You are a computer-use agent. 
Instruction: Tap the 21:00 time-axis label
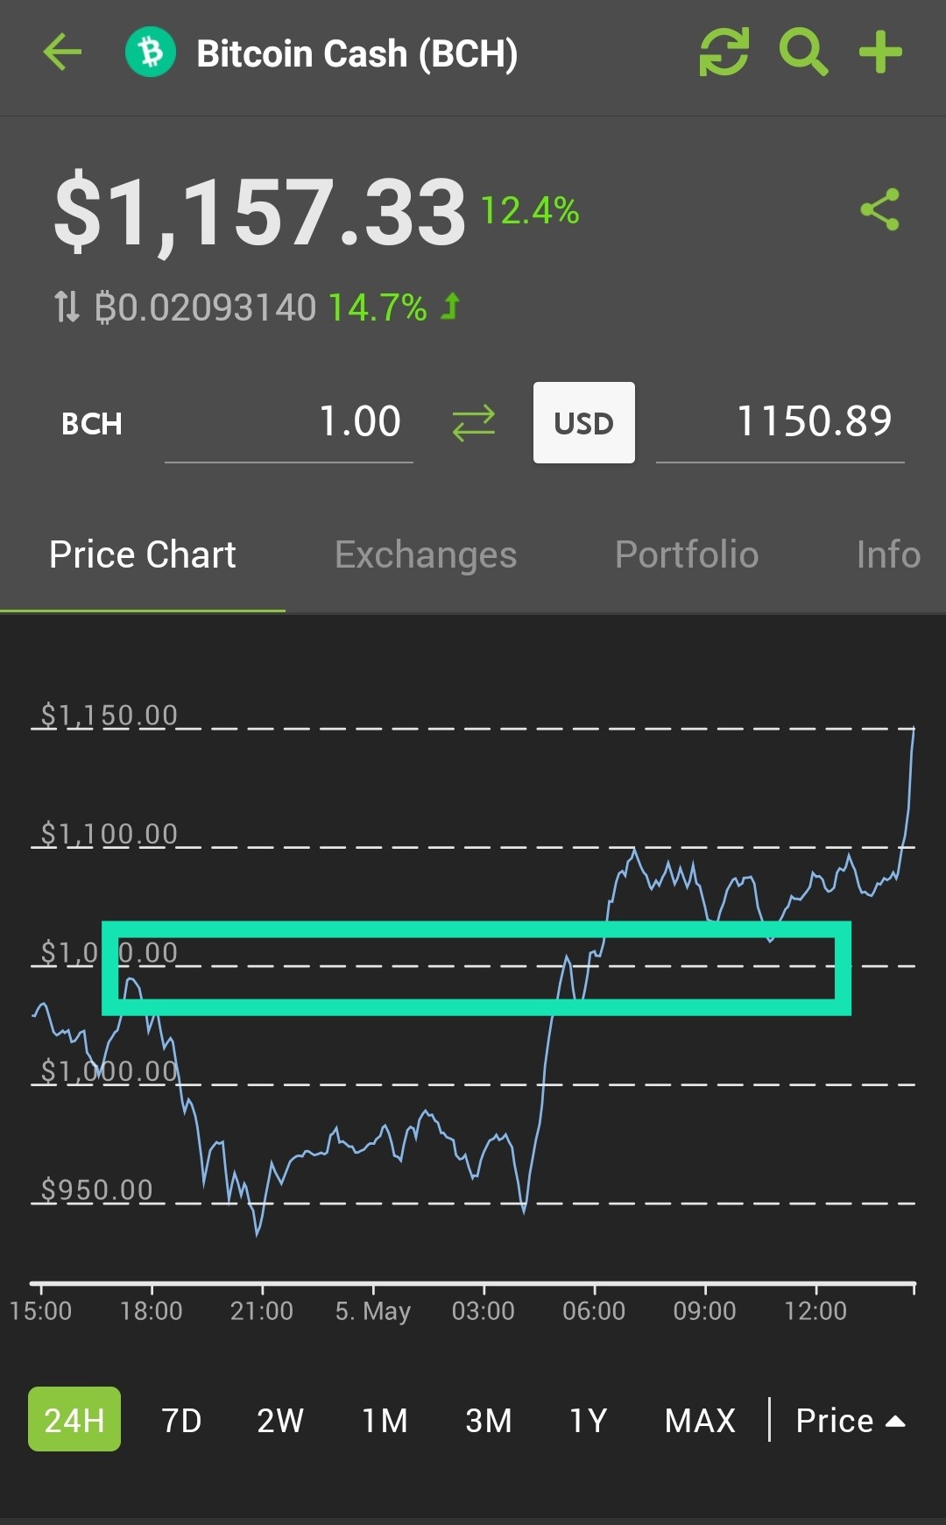(262, 1310)
